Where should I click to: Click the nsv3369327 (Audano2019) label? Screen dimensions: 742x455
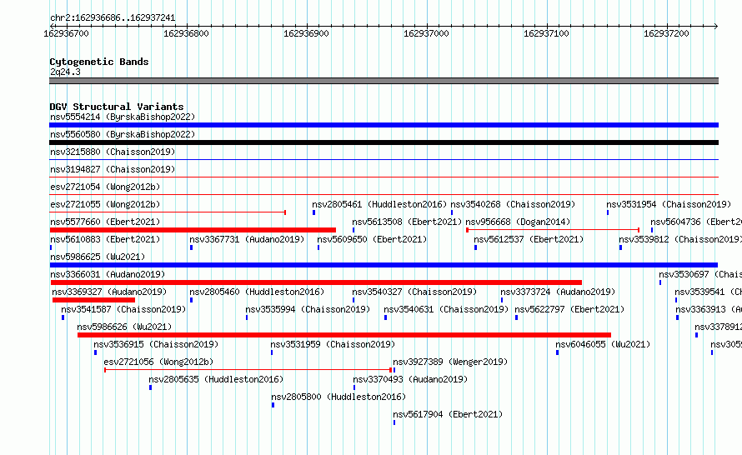pos(109,292)
